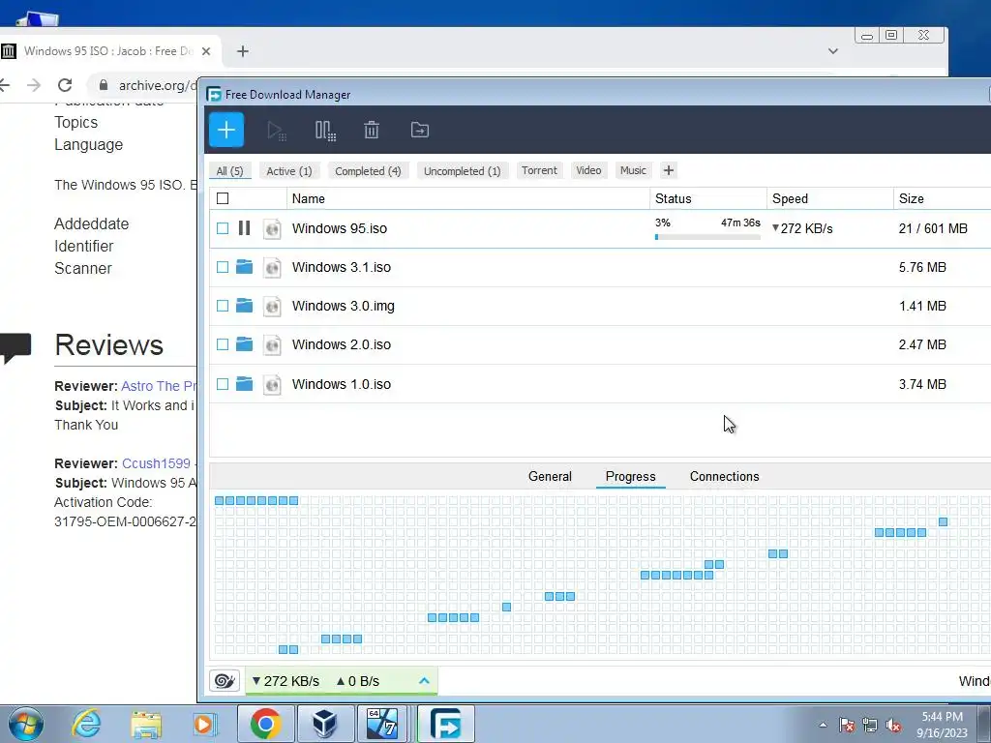Sort downloads by Status column header
This screenshot has width=991, height=743.
coord(707,198)
